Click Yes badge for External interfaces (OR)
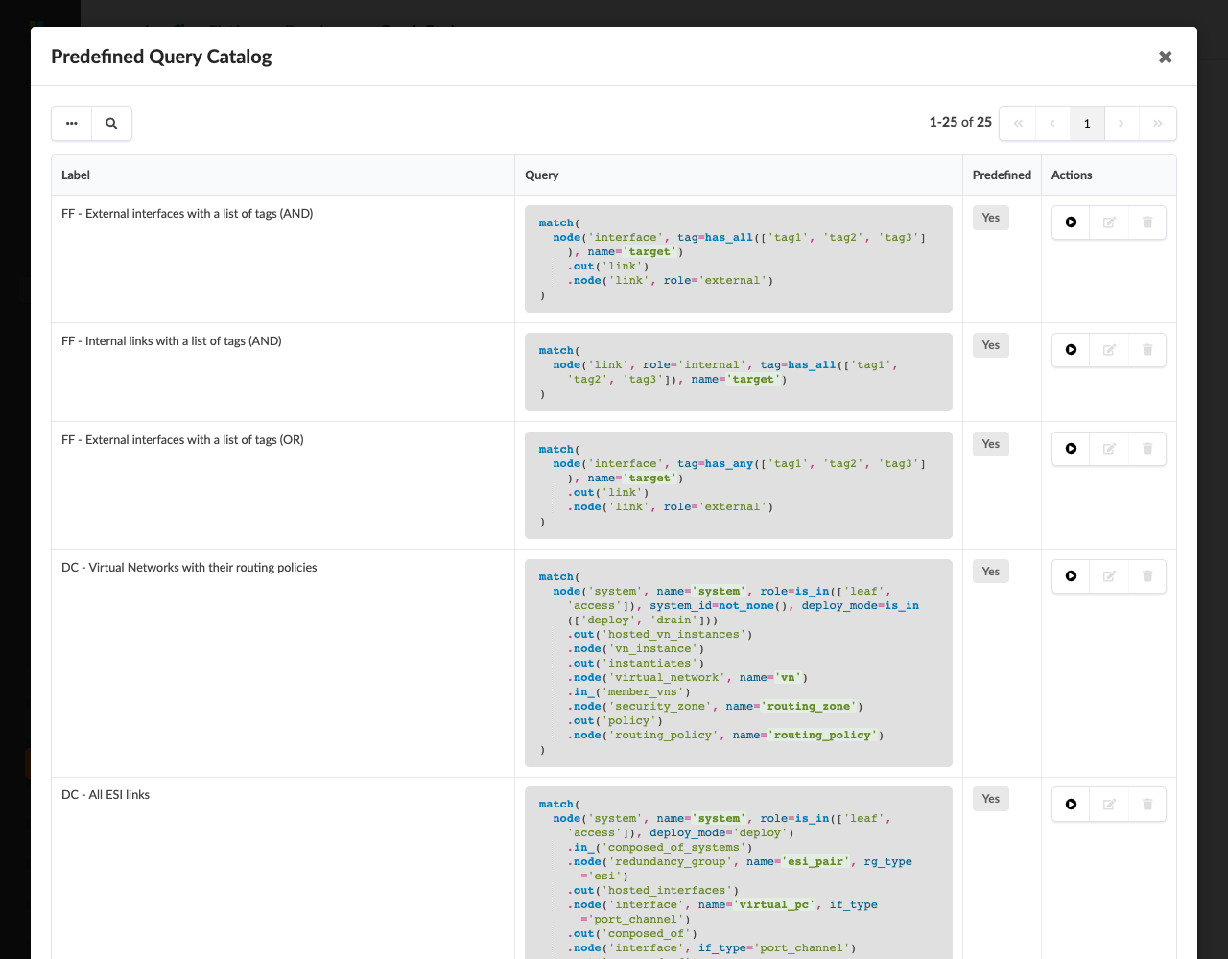This screenshot has width=1228, height=959. coord(991,444)
